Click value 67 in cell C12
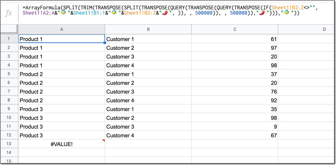Screen dimensions: 336x165 (x=274, y=136)
